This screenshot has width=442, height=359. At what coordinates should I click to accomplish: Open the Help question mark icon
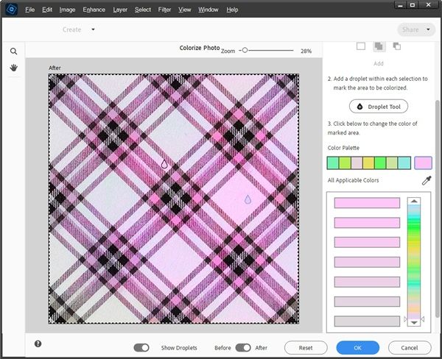(x=38, y=344)
